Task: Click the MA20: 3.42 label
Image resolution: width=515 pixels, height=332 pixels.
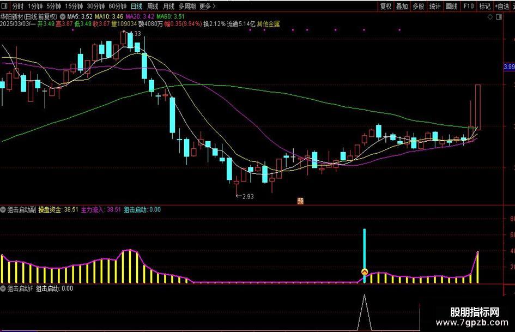Action: pos(140,16)
